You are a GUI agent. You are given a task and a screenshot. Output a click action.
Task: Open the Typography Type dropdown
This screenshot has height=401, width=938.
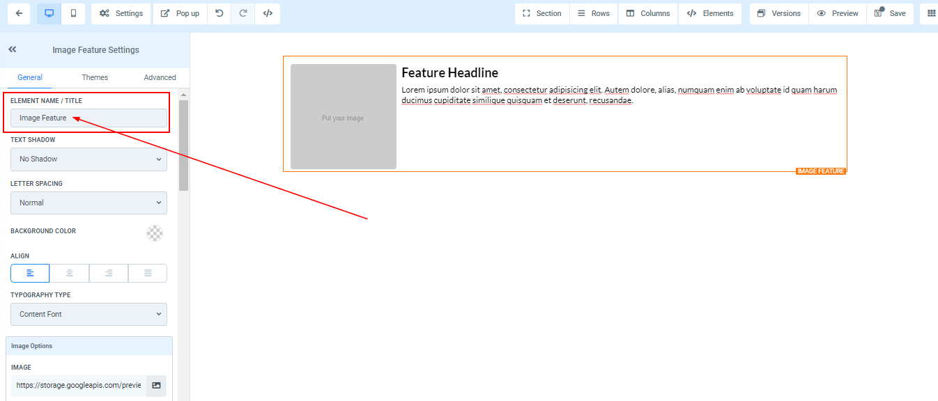point(89,314)
